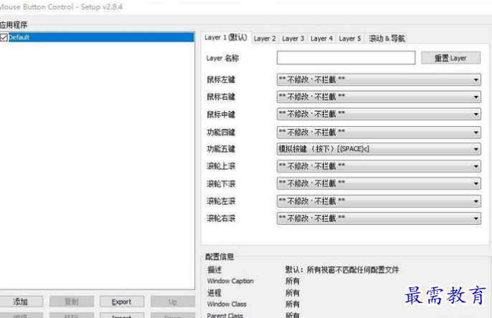Expand the 滚轮下滚 action dropdown
Screen dimensions: 492x318
tap(379, 183)
